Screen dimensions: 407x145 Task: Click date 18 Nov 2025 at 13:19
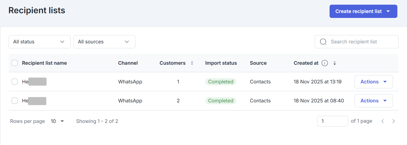coord(318,82)
